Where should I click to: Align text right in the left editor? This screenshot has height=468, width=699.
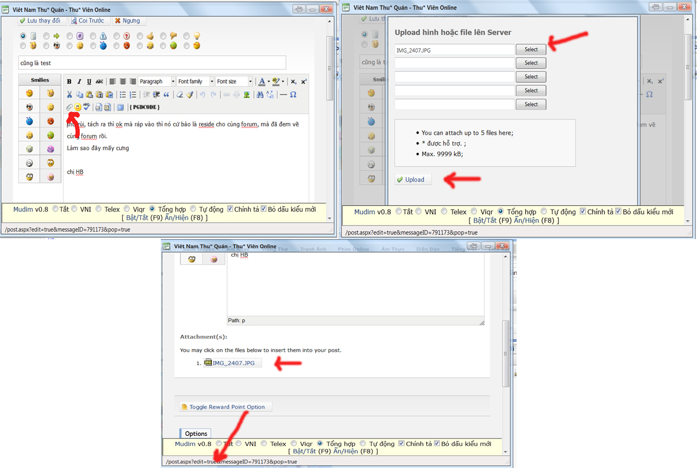(x=133, y=82)
